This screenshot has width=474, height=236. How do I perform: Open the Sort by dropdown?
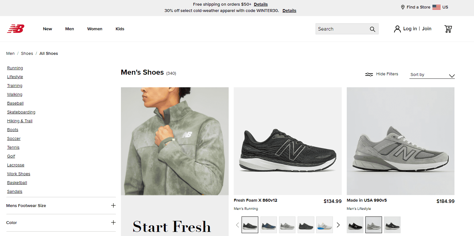432,75
